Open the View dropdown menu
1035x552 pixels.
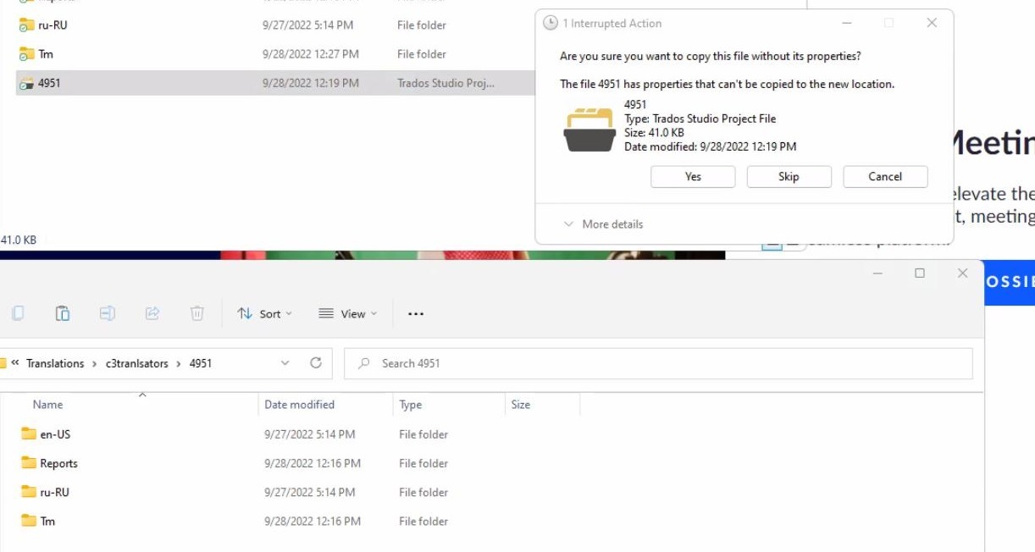point(347,313)
